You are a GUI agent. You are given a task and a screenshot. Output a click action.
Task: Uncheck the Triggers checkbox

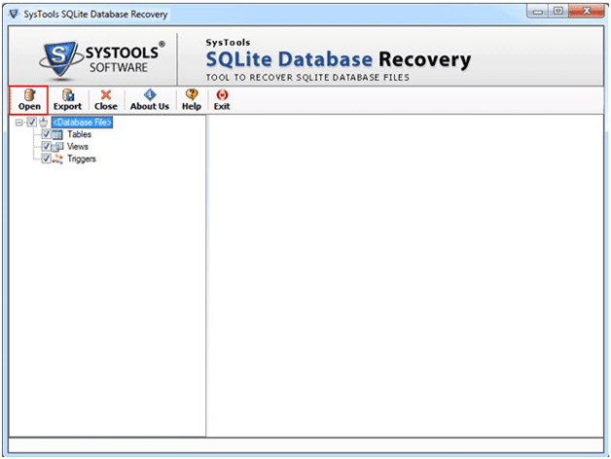point(47,159)
